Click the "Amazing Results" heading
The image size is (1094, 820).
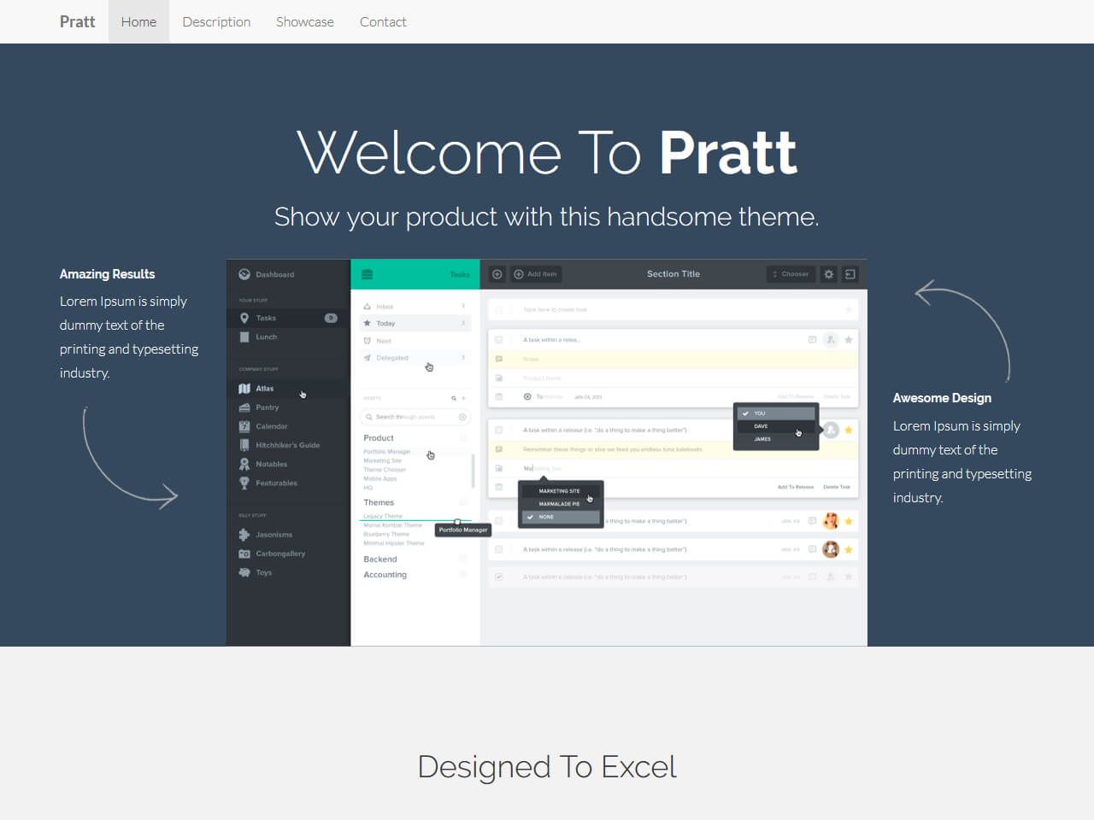coord(107,274)
